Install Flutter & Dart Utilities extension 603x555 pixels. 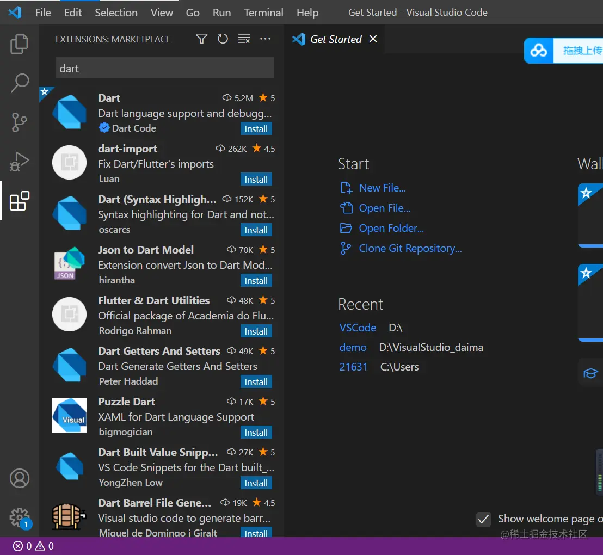tap(256, 331)
